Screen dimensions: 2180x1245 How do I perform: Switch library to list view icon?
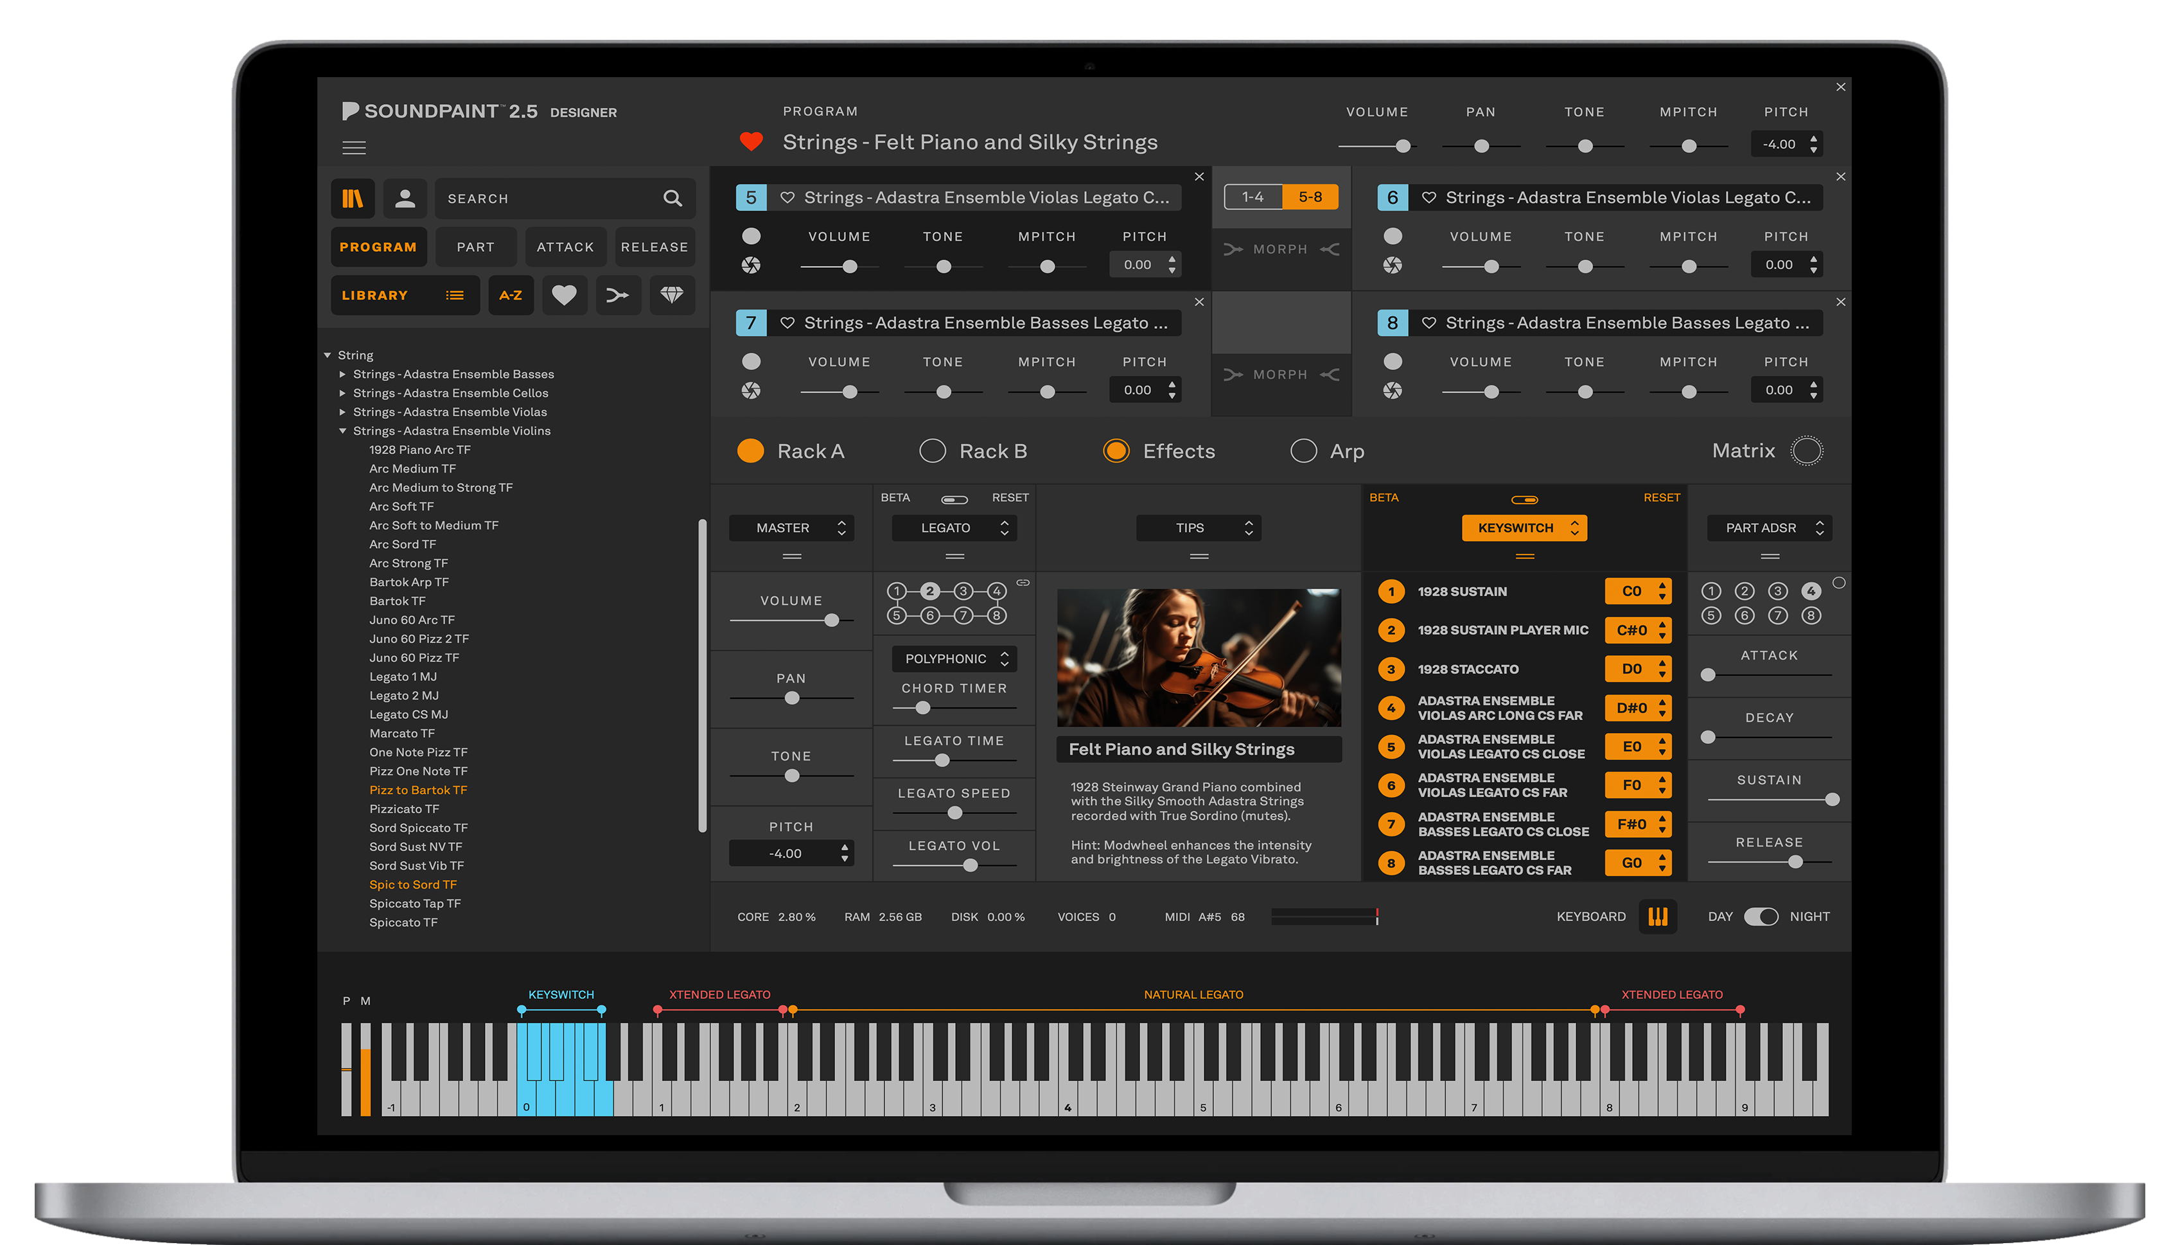click(455, 295)
